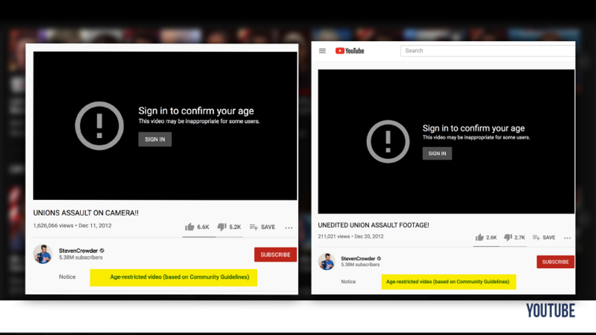Click the age-restricted notice under the right video
This screenshot has height=335, width=596.
pos(449,282)
